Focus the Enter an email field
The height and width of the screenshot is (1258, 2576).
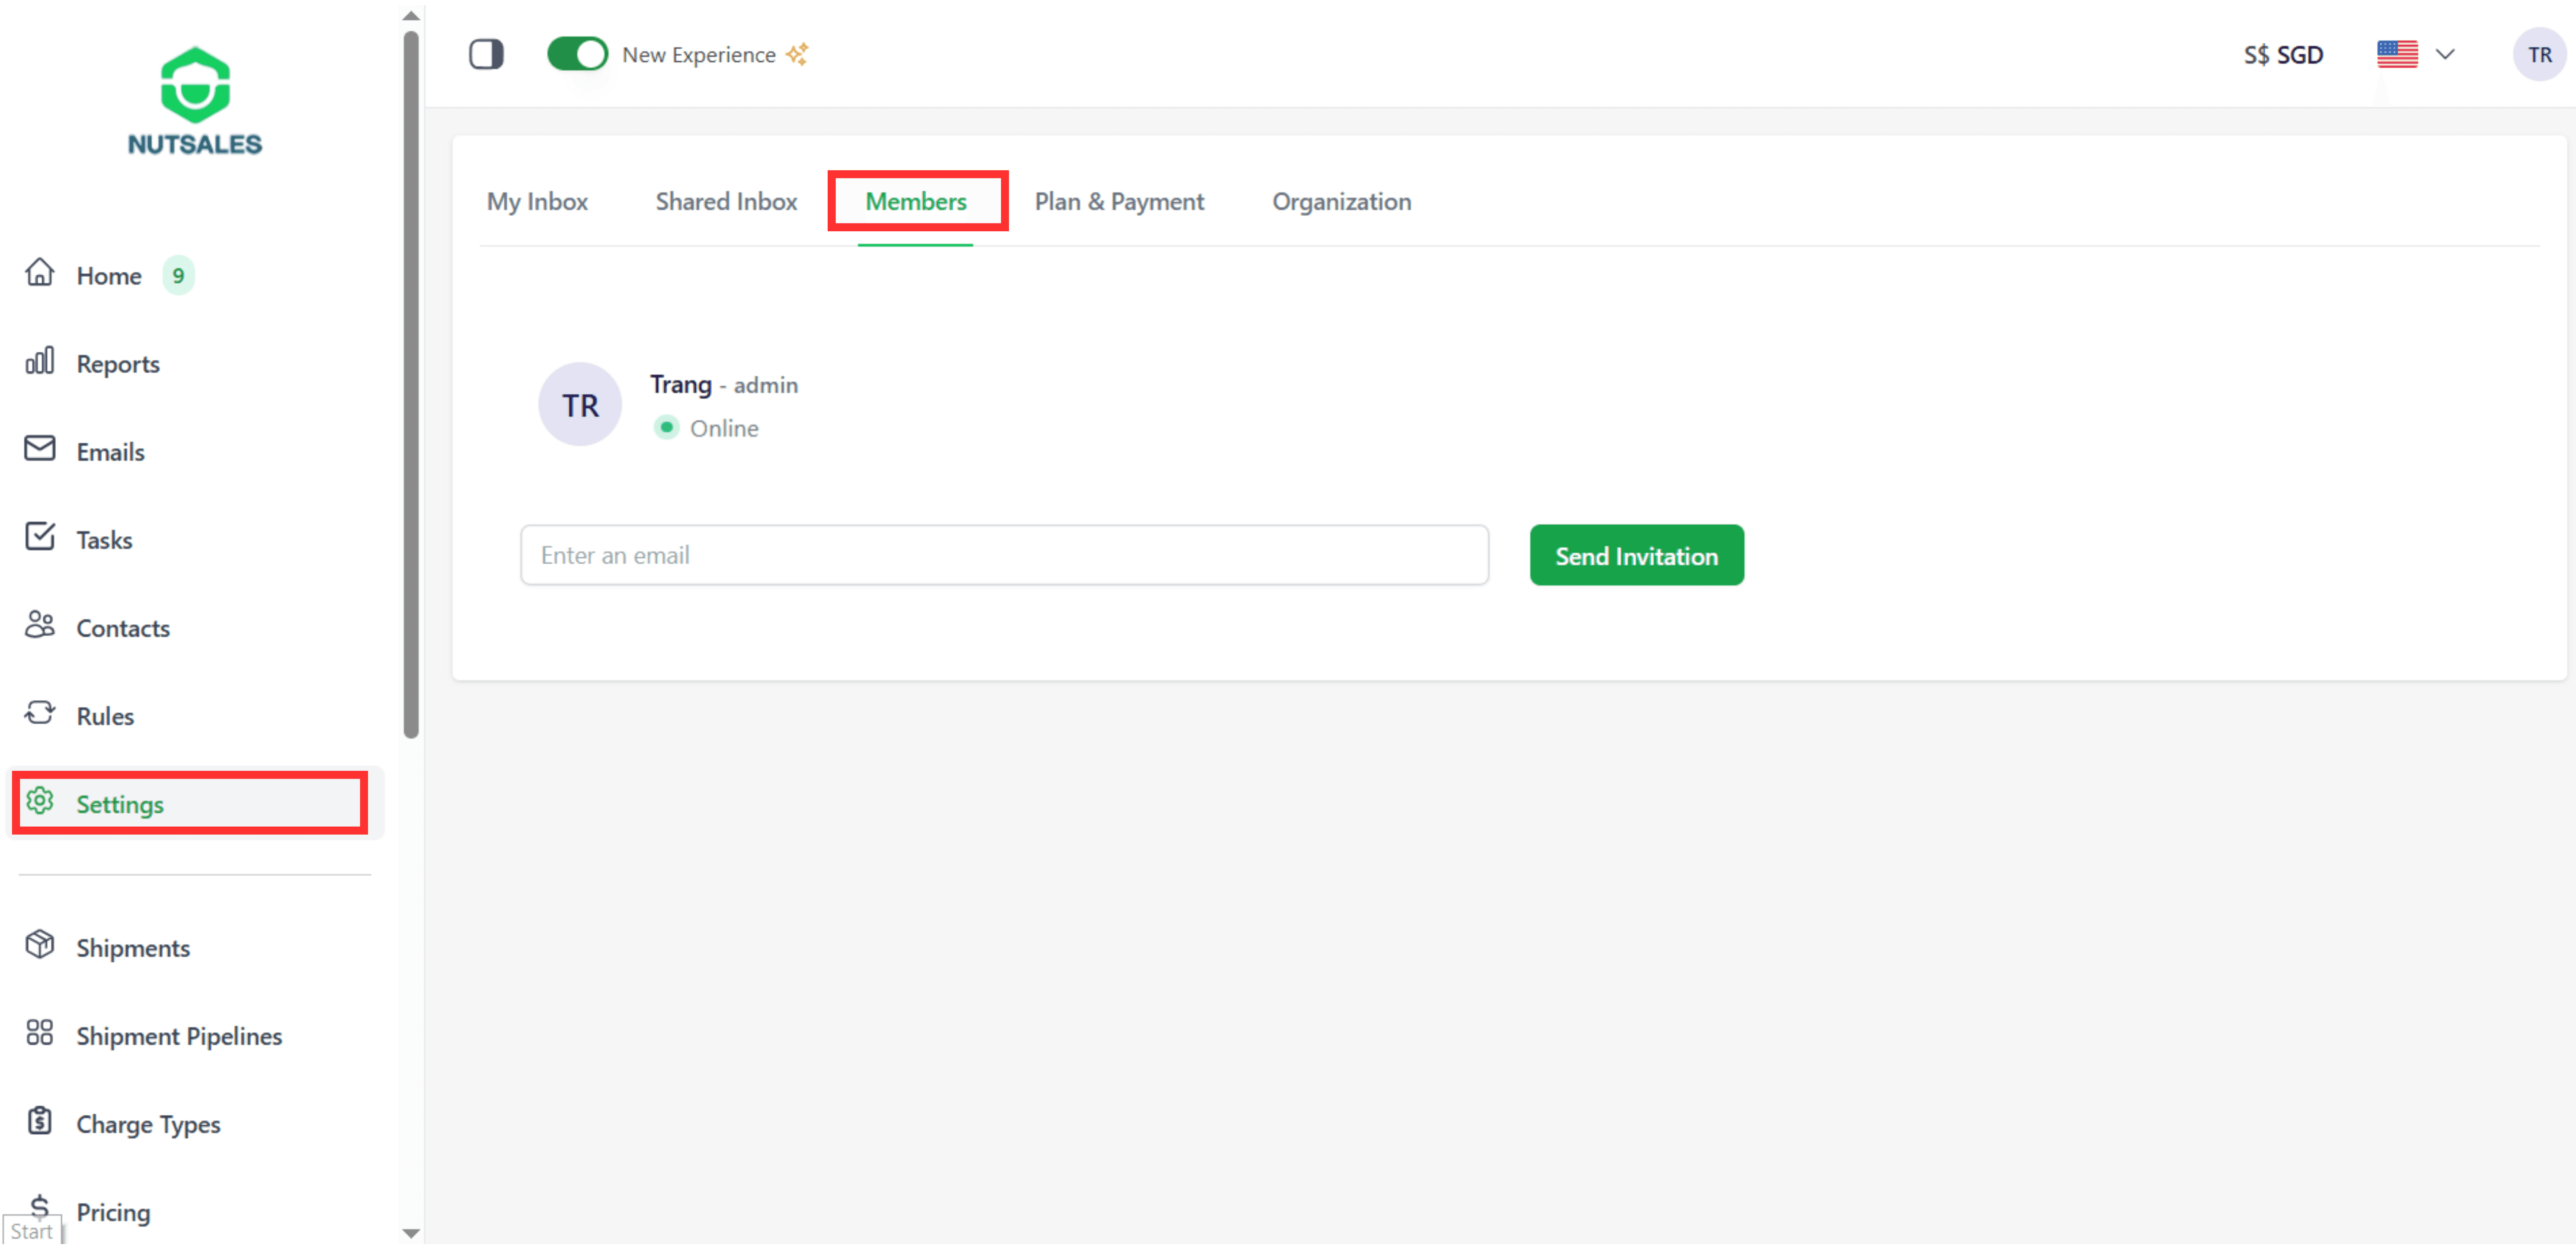pos(1004,556)
